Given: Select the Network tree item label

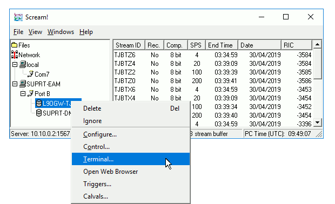Looking at the screenshot, I should tap(29, 55).
